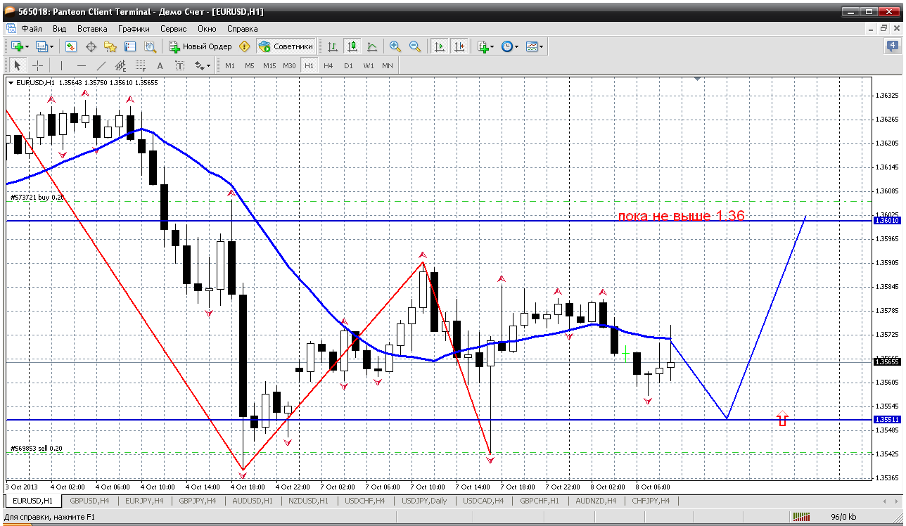Click the connection status bars icon

[x=802, y=517]
